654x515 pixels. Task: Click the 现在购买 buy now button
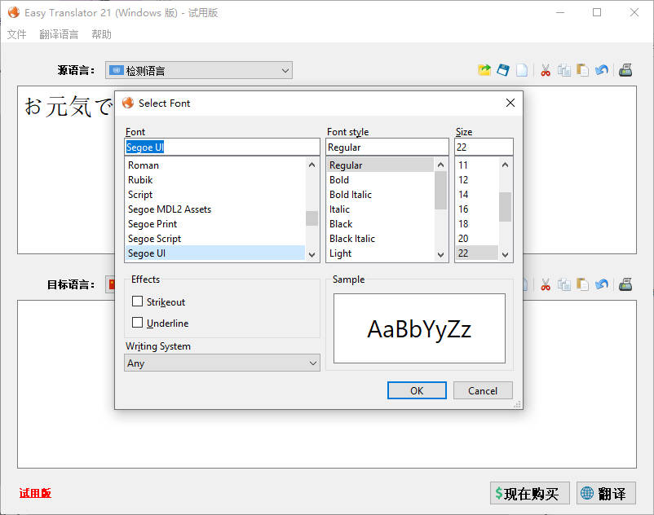529,493
